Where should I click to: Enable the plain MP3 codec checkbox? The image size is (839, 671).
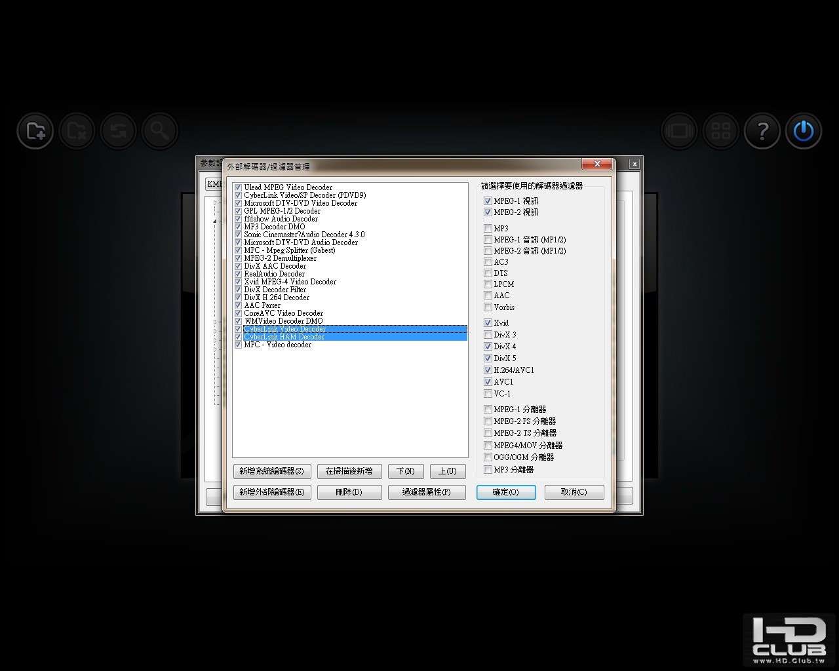tap(488, 229)
